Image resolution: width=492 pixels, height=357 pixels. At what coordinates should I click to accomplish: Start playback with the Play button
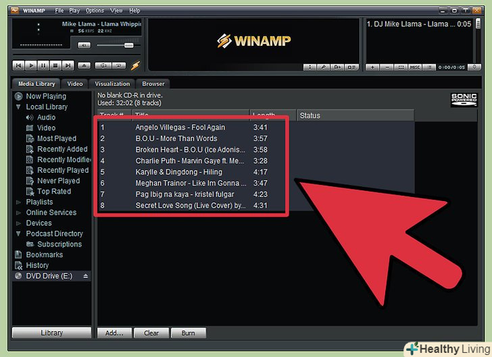[31, 65]
